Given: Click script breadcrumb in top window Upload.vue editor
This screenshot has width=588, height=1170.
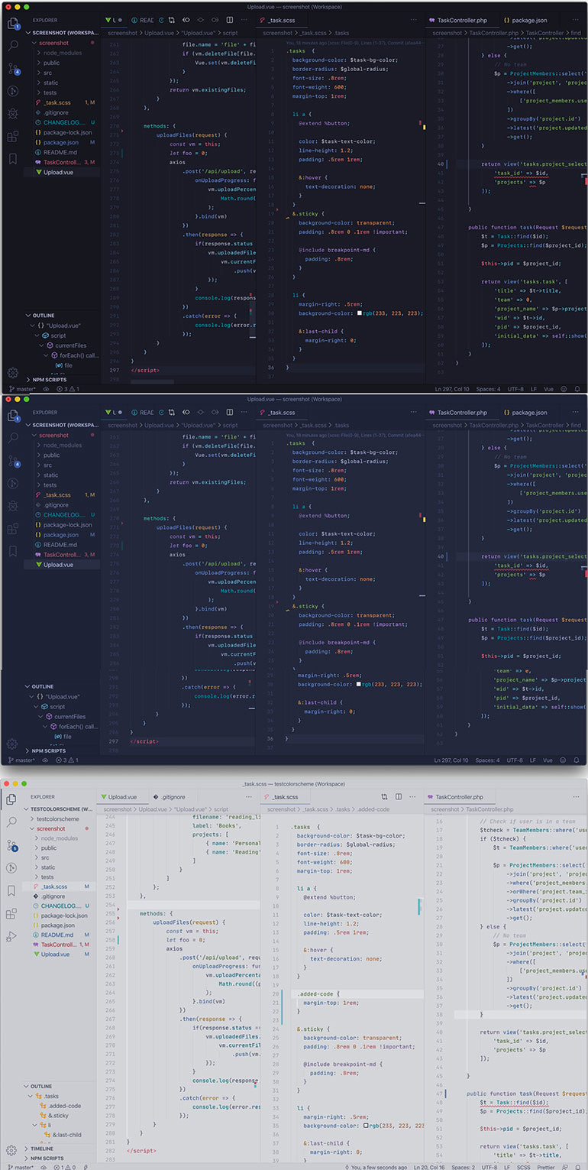Looking at the screenshot, I should [x=230, y=33].
